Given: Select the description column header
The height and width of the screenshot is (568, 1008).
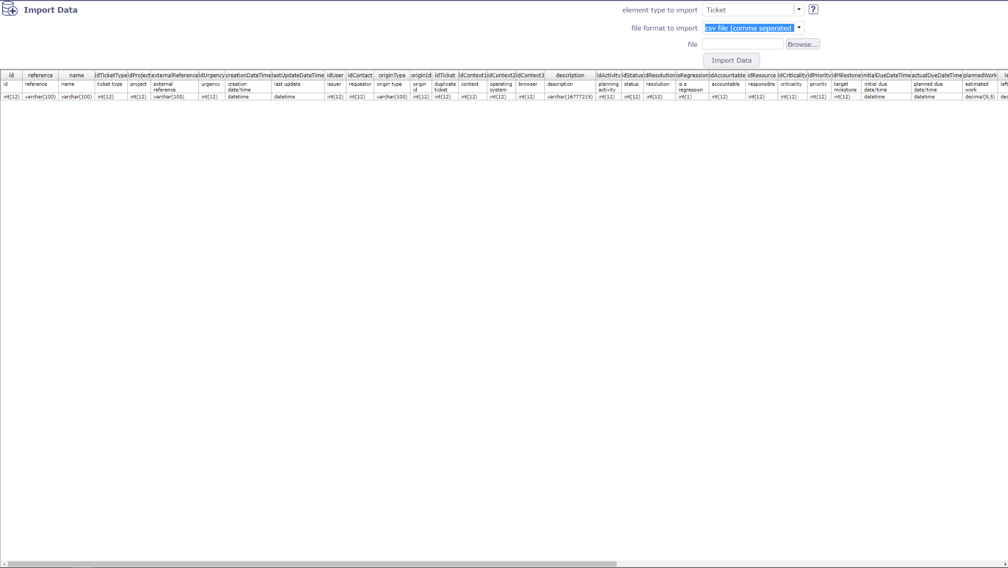Looking at the screenshot, I should pos(570,75).
